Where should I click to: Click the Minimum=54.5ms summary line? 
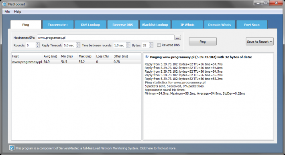click(195, 93)
